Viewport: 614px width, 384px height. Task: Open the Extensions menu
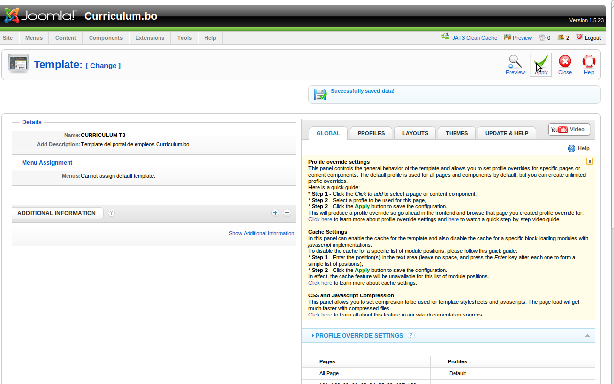coord(149,38)
